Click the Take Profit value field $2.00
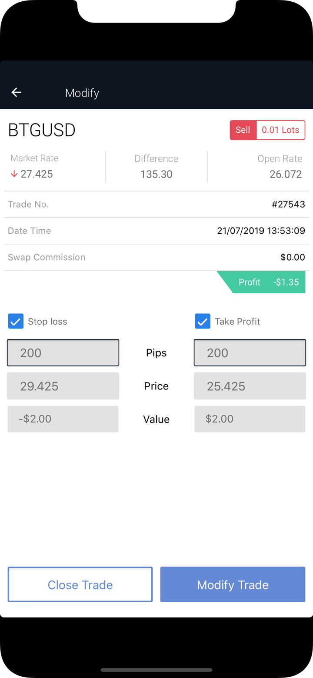 (x=250, y=419)
